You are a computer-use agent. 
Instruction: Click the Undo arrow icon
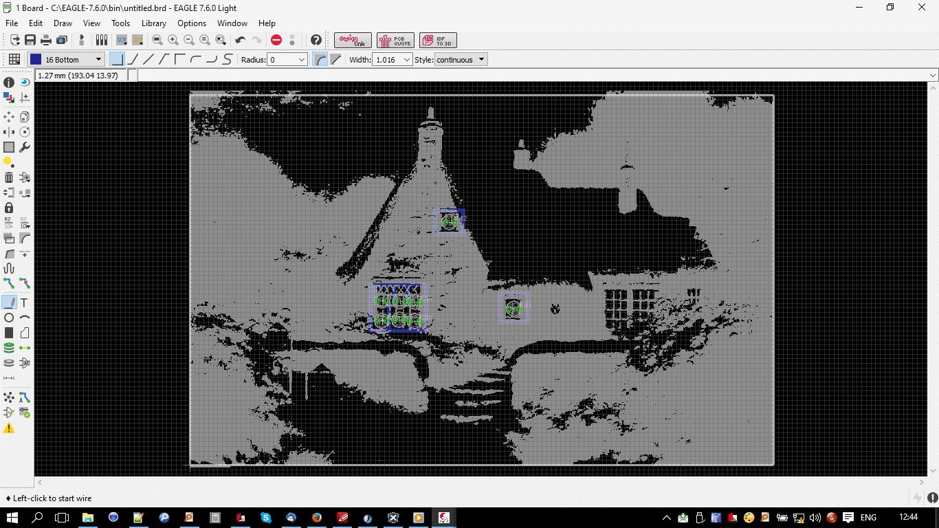click(241, 41)
